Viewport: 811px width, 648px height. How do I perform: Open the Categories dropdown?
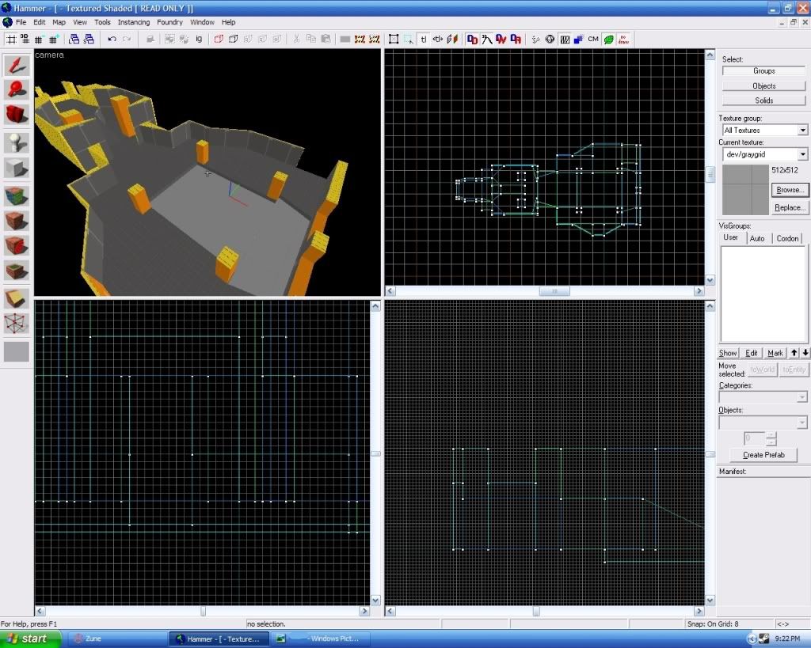coord(801,397)
